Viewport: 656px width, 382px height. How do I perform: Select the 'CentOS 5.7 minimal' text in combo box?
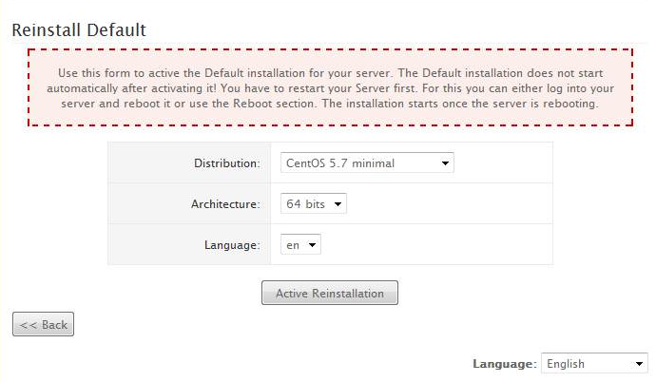340,163
